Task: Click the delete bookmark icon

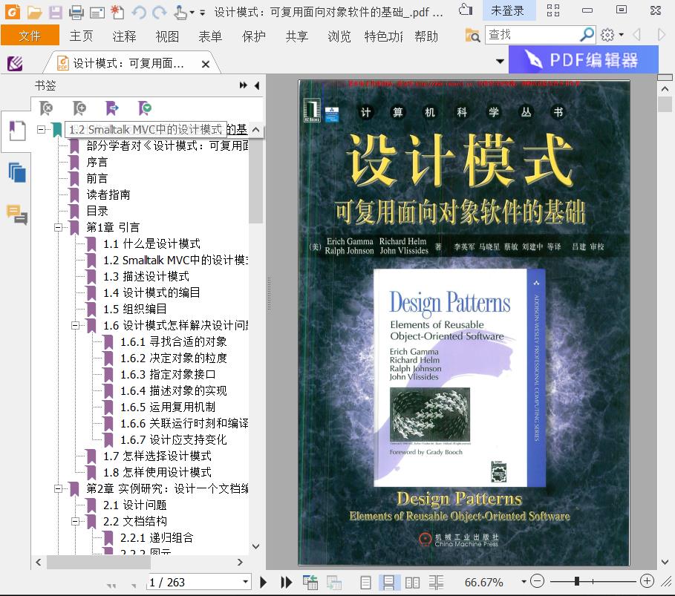Action: pyautogui.click(x=45, y=108)
